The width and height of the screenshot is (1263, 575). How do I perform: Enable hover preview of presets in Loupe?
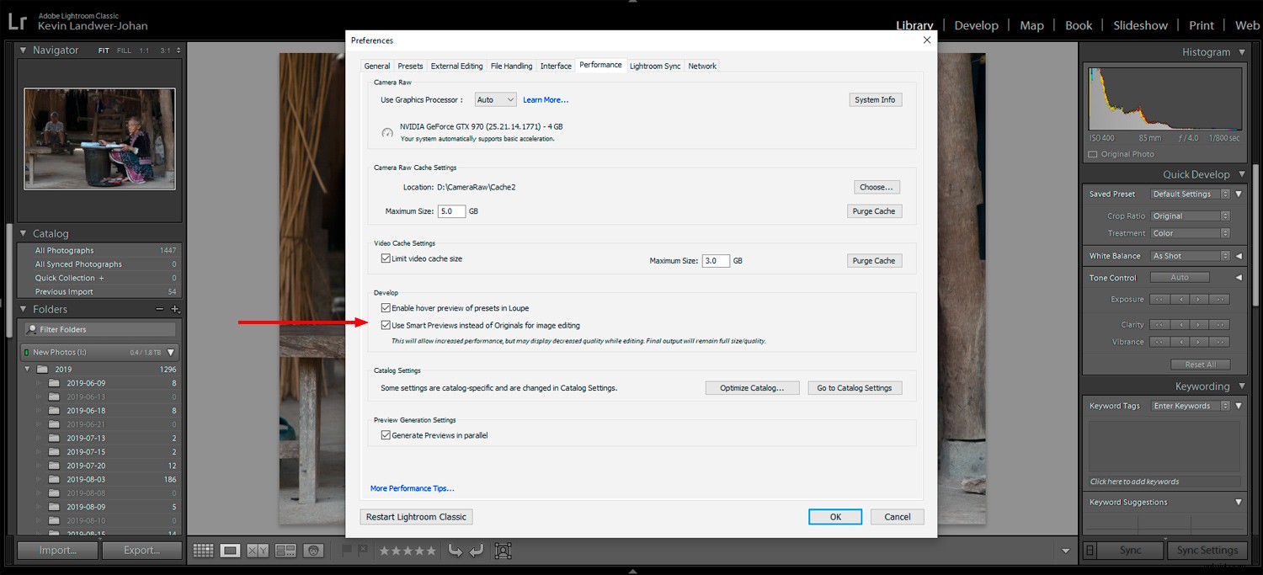pyautogui.click(x=386, y=307)
